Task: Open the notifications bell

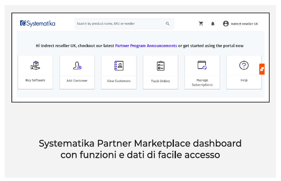Action: (213, 24)
